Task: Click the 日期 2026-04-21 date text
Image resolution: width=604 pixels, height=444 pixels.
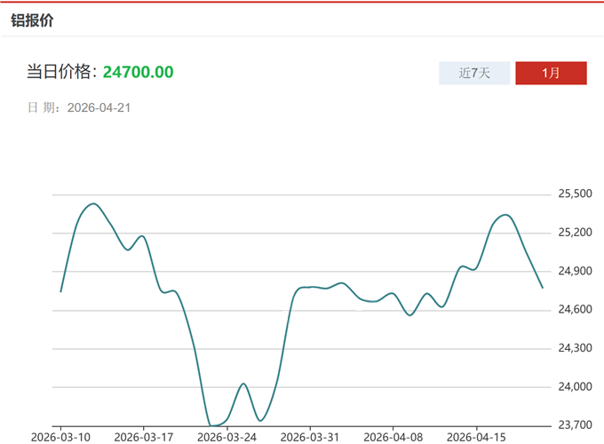Action: [x=79, y=107]
